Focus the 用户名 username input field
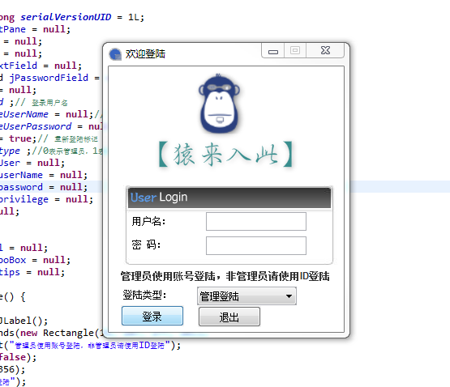This screenshot has width=450, height=387. click(x=256, y=221)
